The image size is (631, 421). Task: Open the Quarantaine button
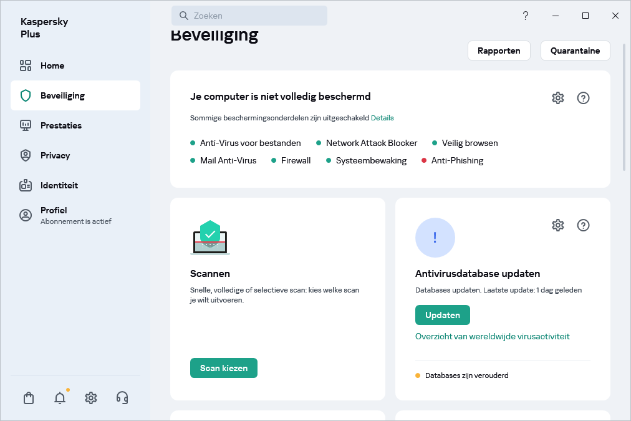pyautogui.click(x=575, y=51)
